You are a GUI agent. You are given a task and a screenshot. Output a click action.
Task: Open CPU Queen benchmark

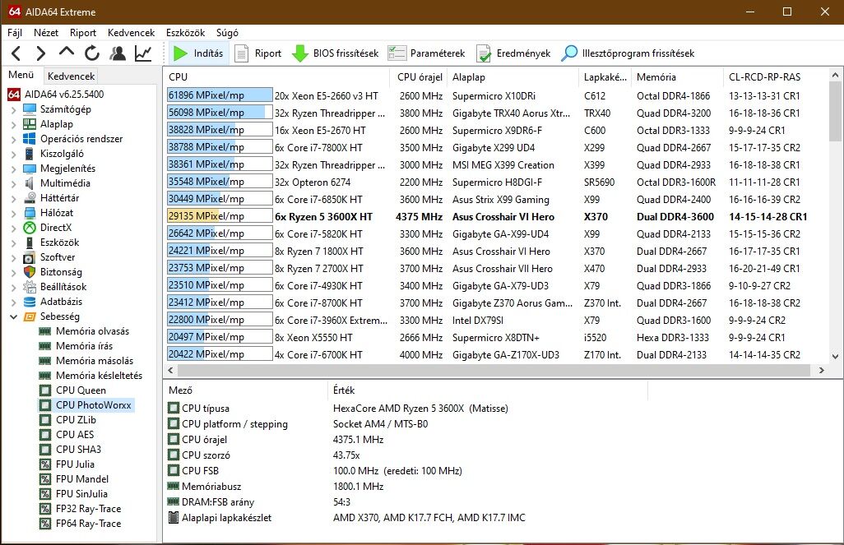[x=81, y=390]
